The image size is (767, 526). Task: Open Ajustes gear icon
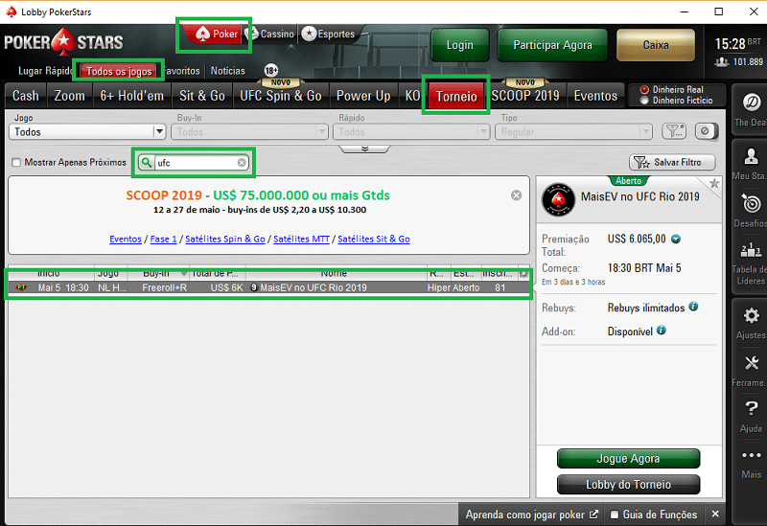point(752,316)
